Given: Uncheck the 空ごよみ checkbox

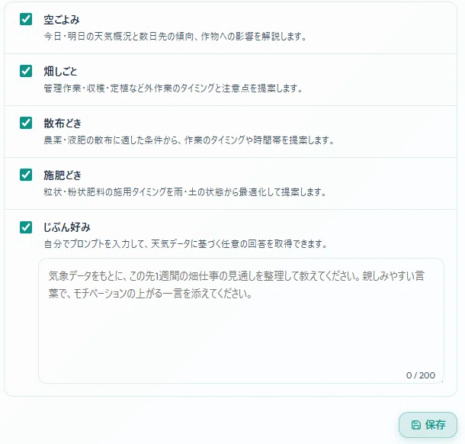Looking at the screenshot, I should 26,19.
